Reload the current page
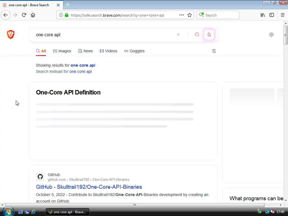The width and height of the screenshot is (288, 216). tap(24, 15)
